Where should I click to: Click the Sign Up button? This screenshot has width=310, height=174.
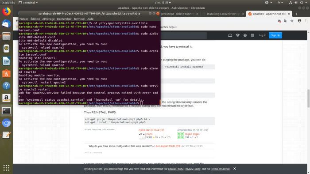(275, 35)
